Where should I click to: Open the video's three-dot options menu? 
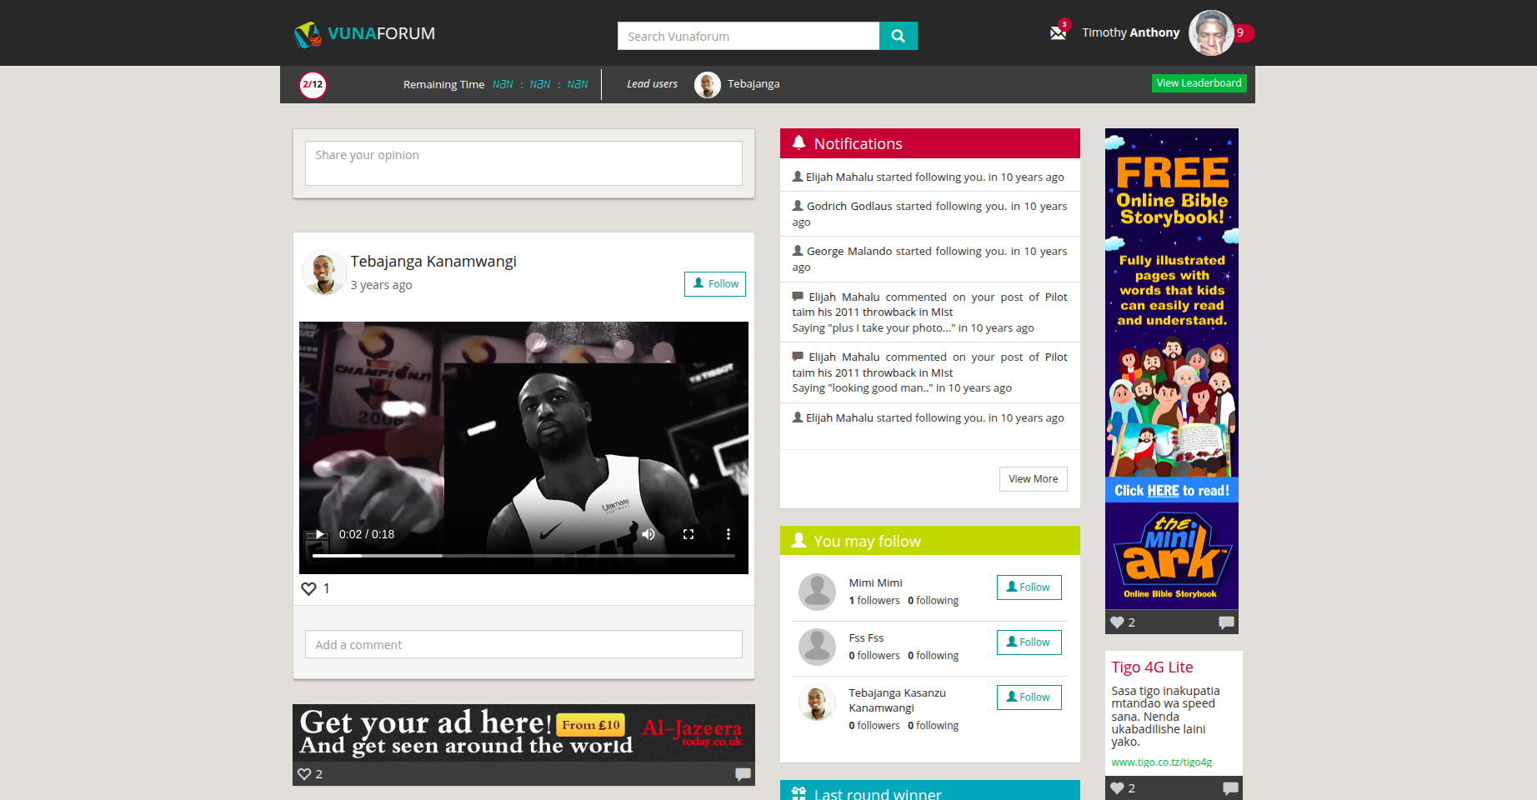click(x=728, y=534)
